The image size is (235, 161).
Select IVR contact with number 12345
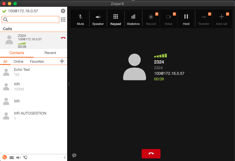point(34,87)
